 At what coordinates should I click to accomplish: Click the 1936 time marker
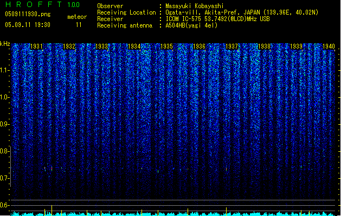point(199,46)
